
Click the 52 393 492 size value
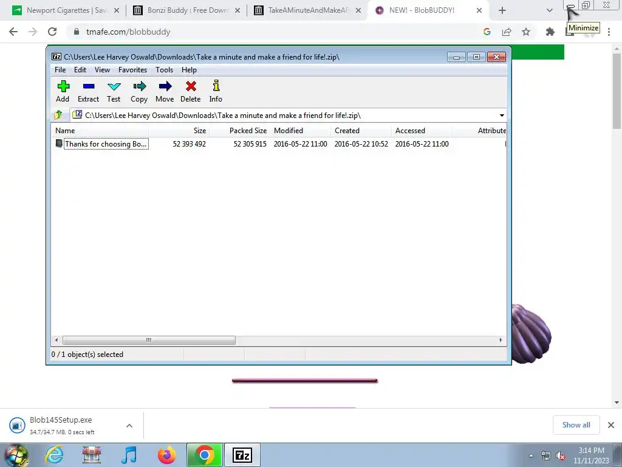pyautogui.click(x=190, y=144)
